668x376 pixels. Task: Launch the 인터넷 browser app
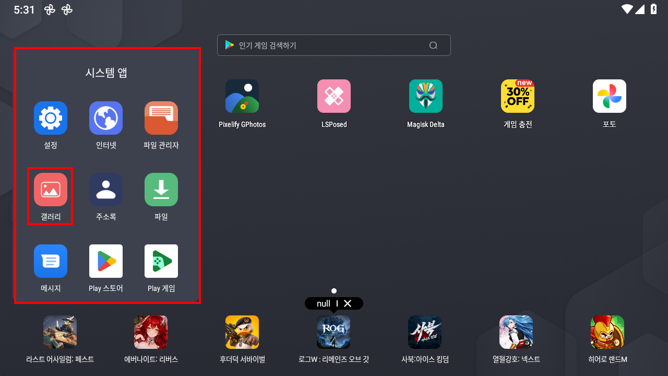click(x=106, y=118)
